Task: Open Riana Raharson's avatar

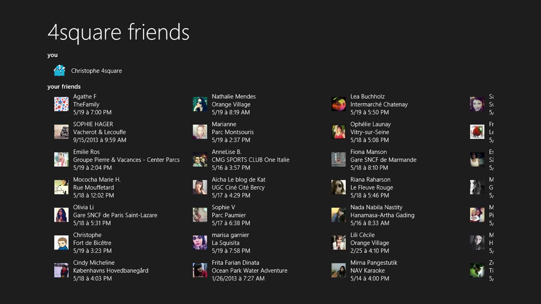Action: (339, 187)
